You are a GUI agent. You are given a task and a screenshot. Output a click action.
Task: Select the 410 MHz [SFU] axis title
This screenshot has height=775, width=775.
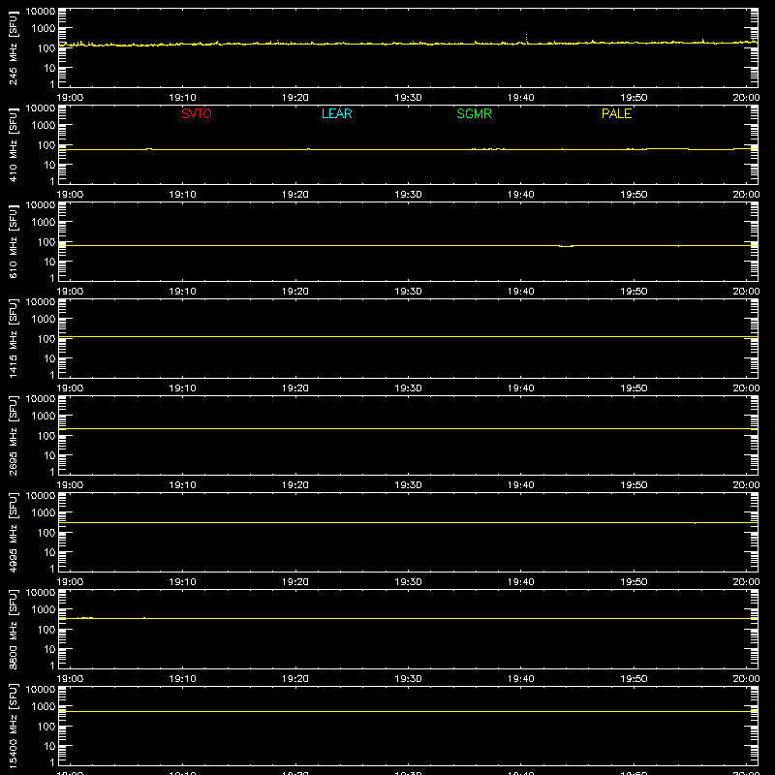point(14,144)
